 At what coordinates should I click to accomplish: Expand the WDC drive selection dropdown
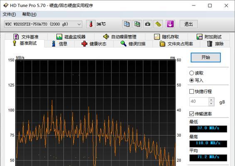click(x=43, y=24)
